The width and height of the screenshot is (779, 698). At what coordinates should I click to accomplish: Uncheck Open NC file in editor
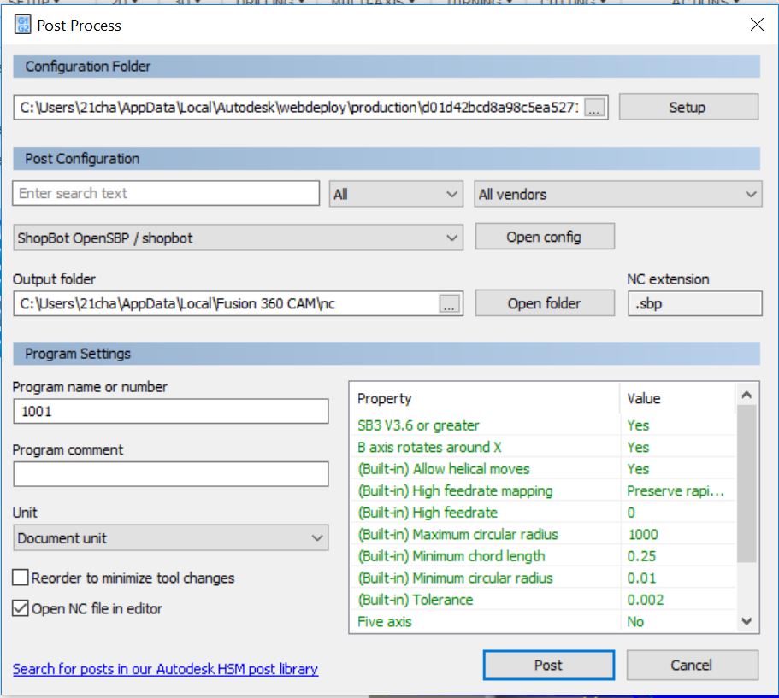click(21, 608)
